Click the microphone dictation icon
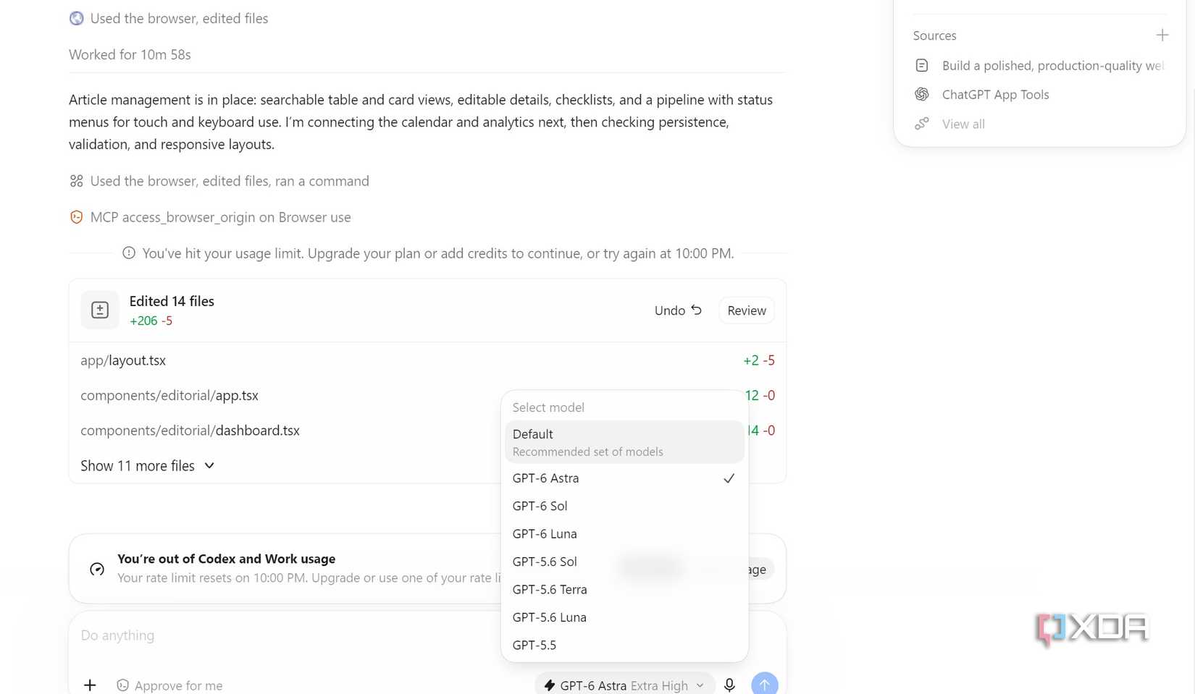Image resolution: width=1195 pixels, height=694 pixels. pos(729,685)
